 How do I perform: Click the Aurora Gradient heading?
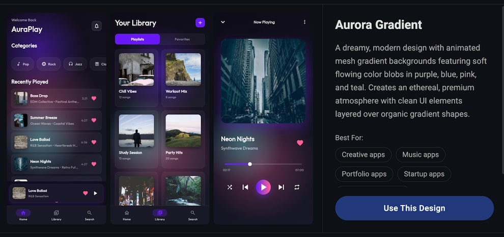point(378,25)
